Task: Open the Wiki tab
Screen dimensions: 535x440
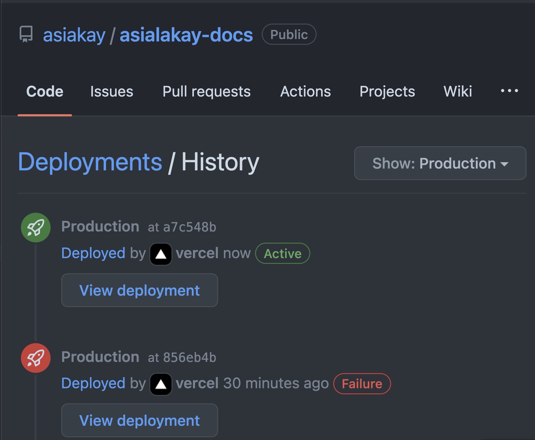Action: 457,91
